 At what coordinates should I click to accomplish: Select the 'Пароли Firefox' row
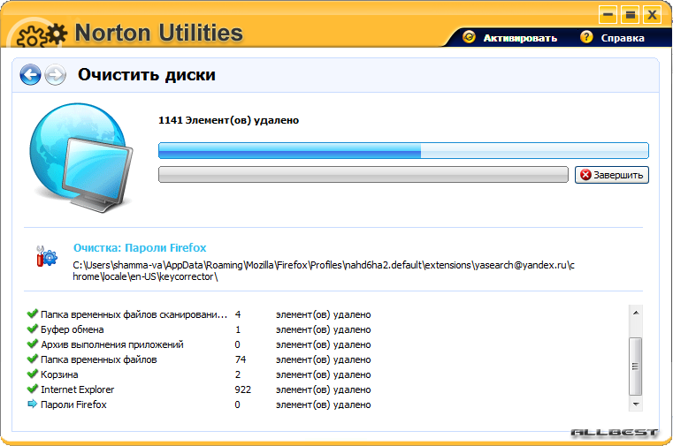pos(199,404)
